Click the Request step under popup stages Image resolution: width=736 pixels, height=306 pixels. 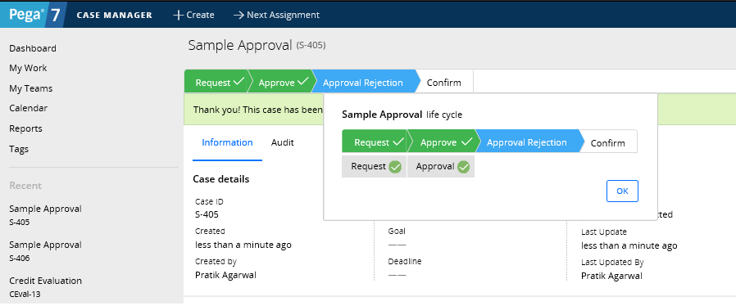(x=374, y=166)
